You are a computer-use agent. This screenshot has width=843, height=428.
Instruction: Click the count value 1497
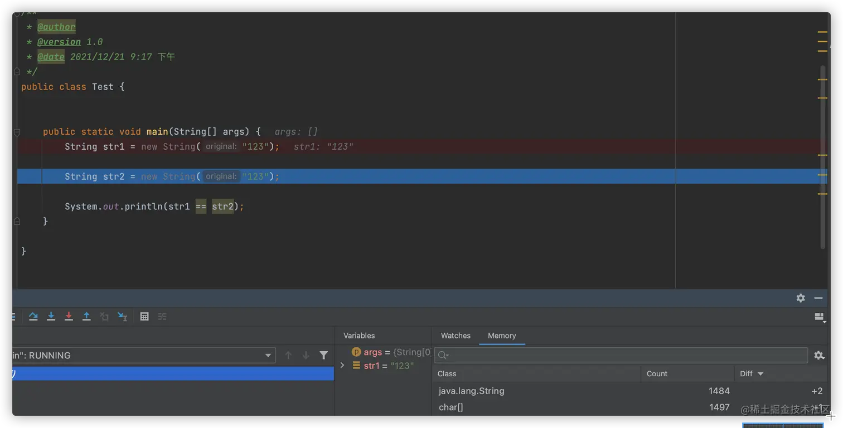[x=719, y=407]
